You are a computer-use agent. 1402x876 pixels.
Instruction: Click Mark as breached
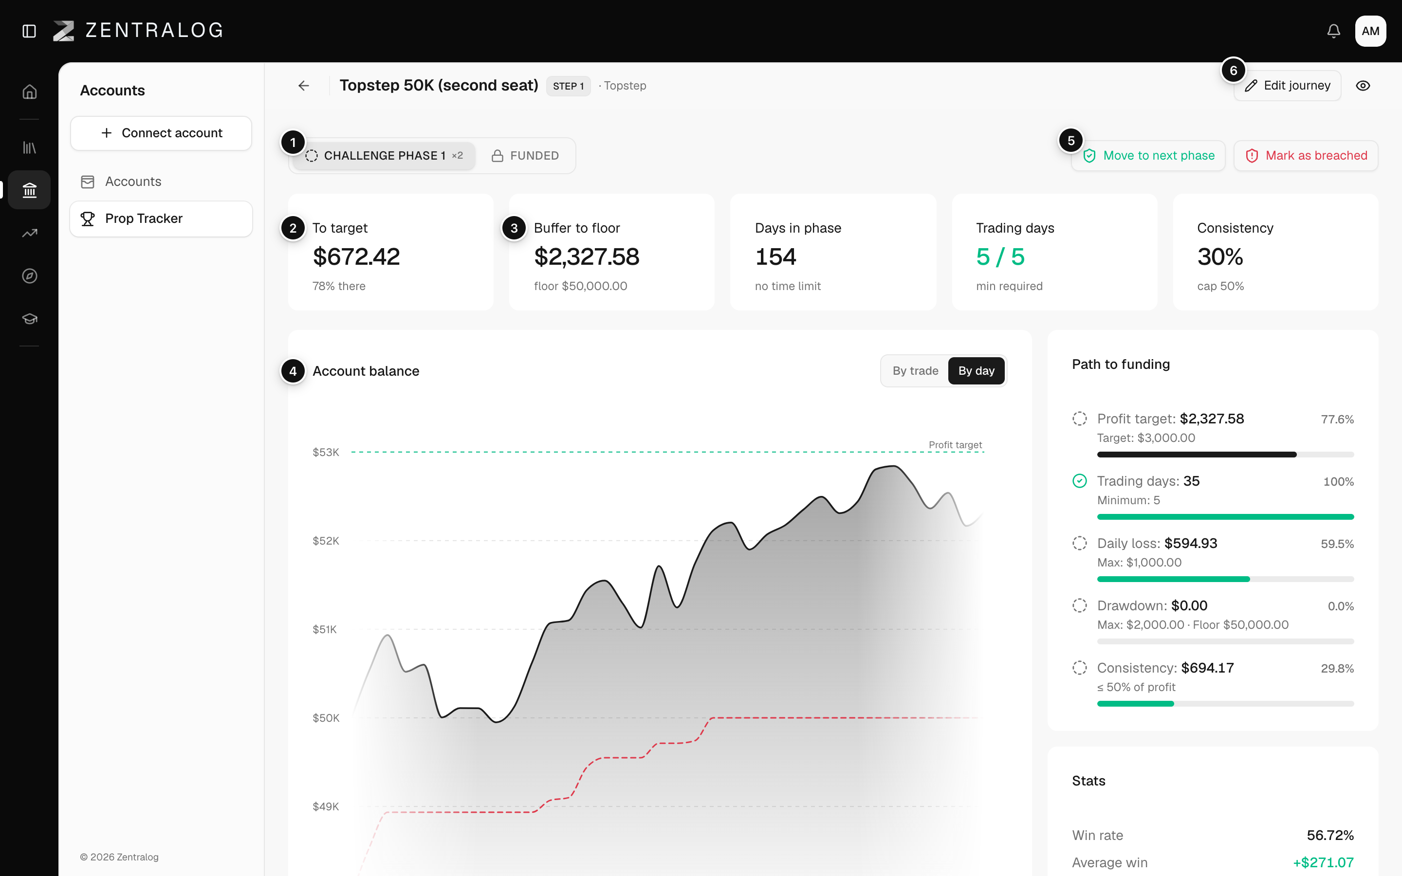pos(1306,156)
